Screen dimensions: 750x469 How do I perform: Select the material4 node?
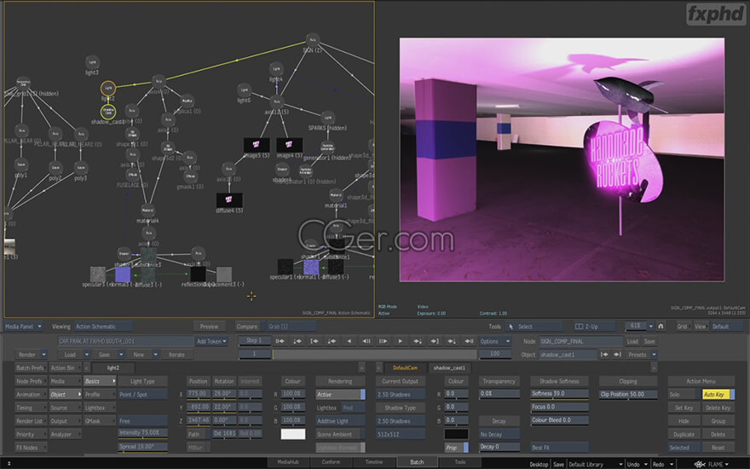tap(147, 210)
